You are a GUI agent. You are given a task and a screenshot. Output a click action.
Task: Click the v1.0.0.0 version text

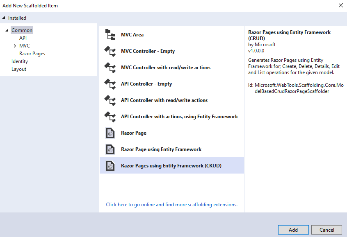(256, 51)
